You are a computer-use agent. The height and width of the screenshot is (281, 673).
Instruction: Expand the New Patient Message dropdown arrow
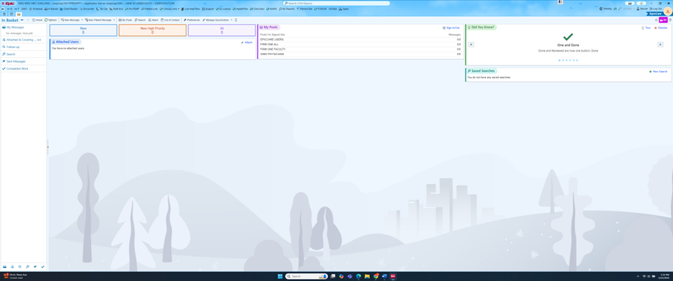114,20
